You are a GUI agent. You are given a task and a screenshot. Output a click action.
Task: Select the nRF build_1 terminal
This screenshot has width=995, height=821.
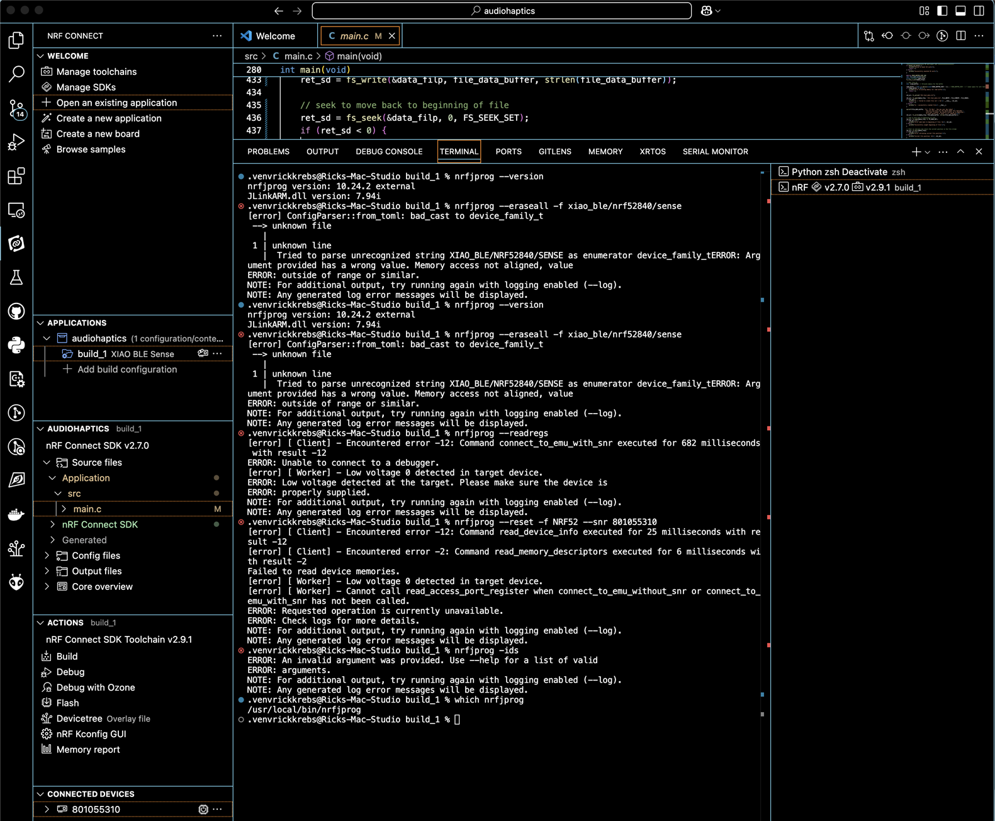(884, 188)
